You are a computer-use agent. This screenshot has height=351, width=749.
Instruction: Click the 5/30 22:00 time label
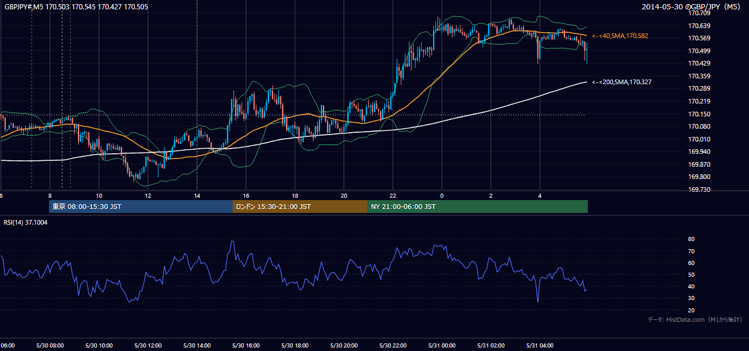point(393,346)
